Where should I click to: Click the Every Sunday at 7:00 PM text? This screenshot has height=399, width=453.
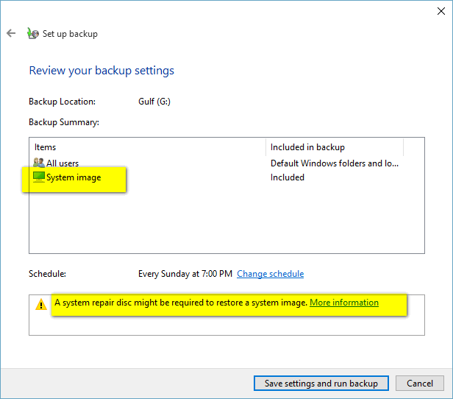[x=185, y=274]
